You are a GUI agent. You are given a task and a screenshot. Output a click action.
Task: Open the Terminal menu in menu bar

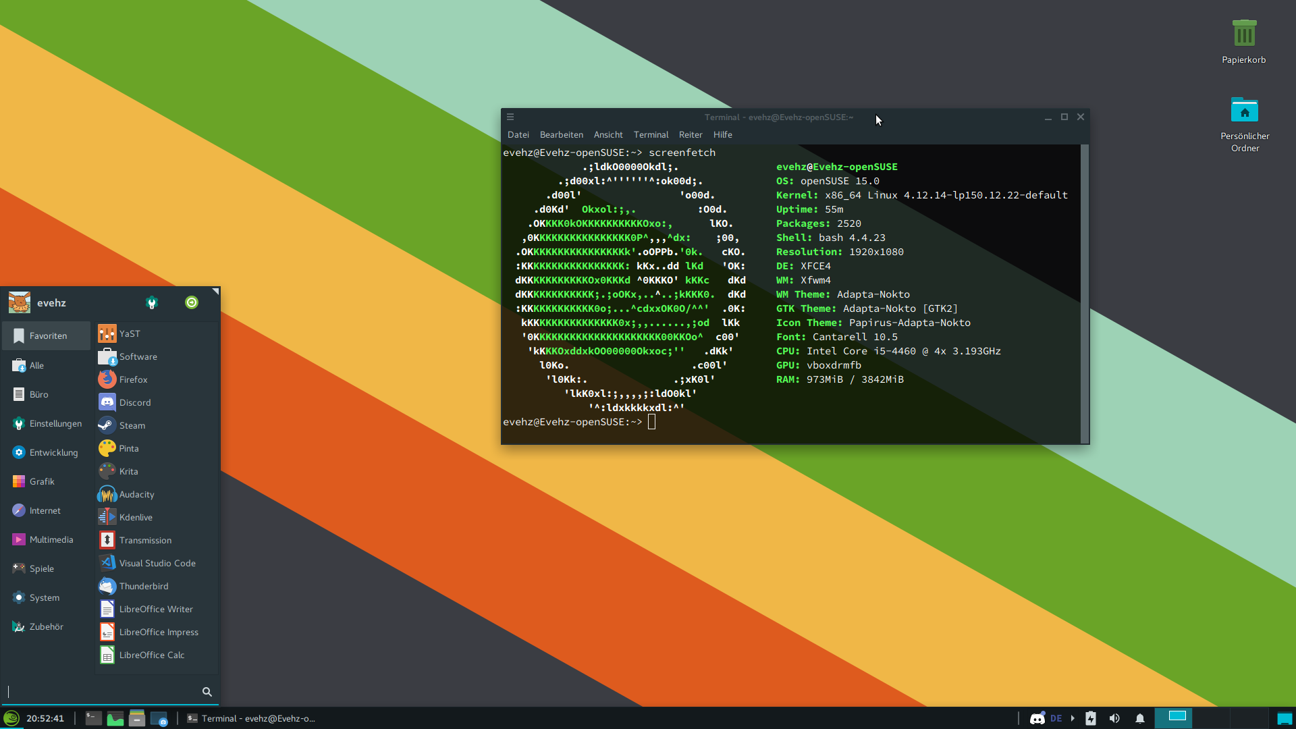point(651,134)
